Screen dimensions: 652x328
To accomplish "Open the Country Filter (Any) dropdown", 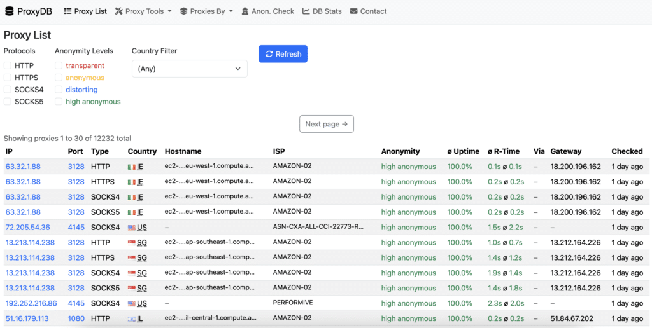I will [190, 69].
